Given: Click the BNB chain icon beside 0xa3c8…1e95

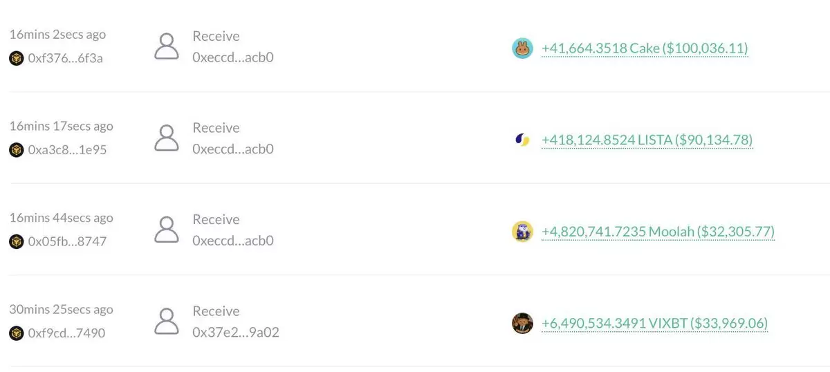Looking at the screenshot, I should 16,150.
